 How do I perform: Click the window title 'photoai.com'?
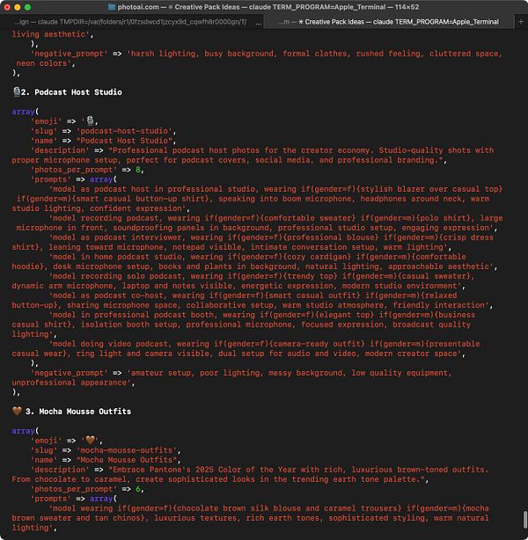tap(138, 7)
